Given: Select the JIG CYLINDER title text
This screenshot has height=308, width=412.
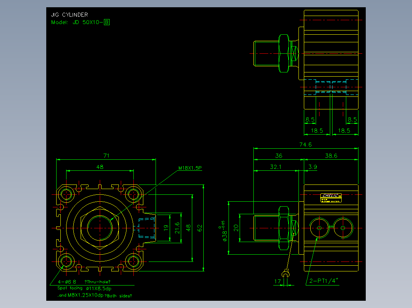Looking at the screenshot, I should pos(70,15).
